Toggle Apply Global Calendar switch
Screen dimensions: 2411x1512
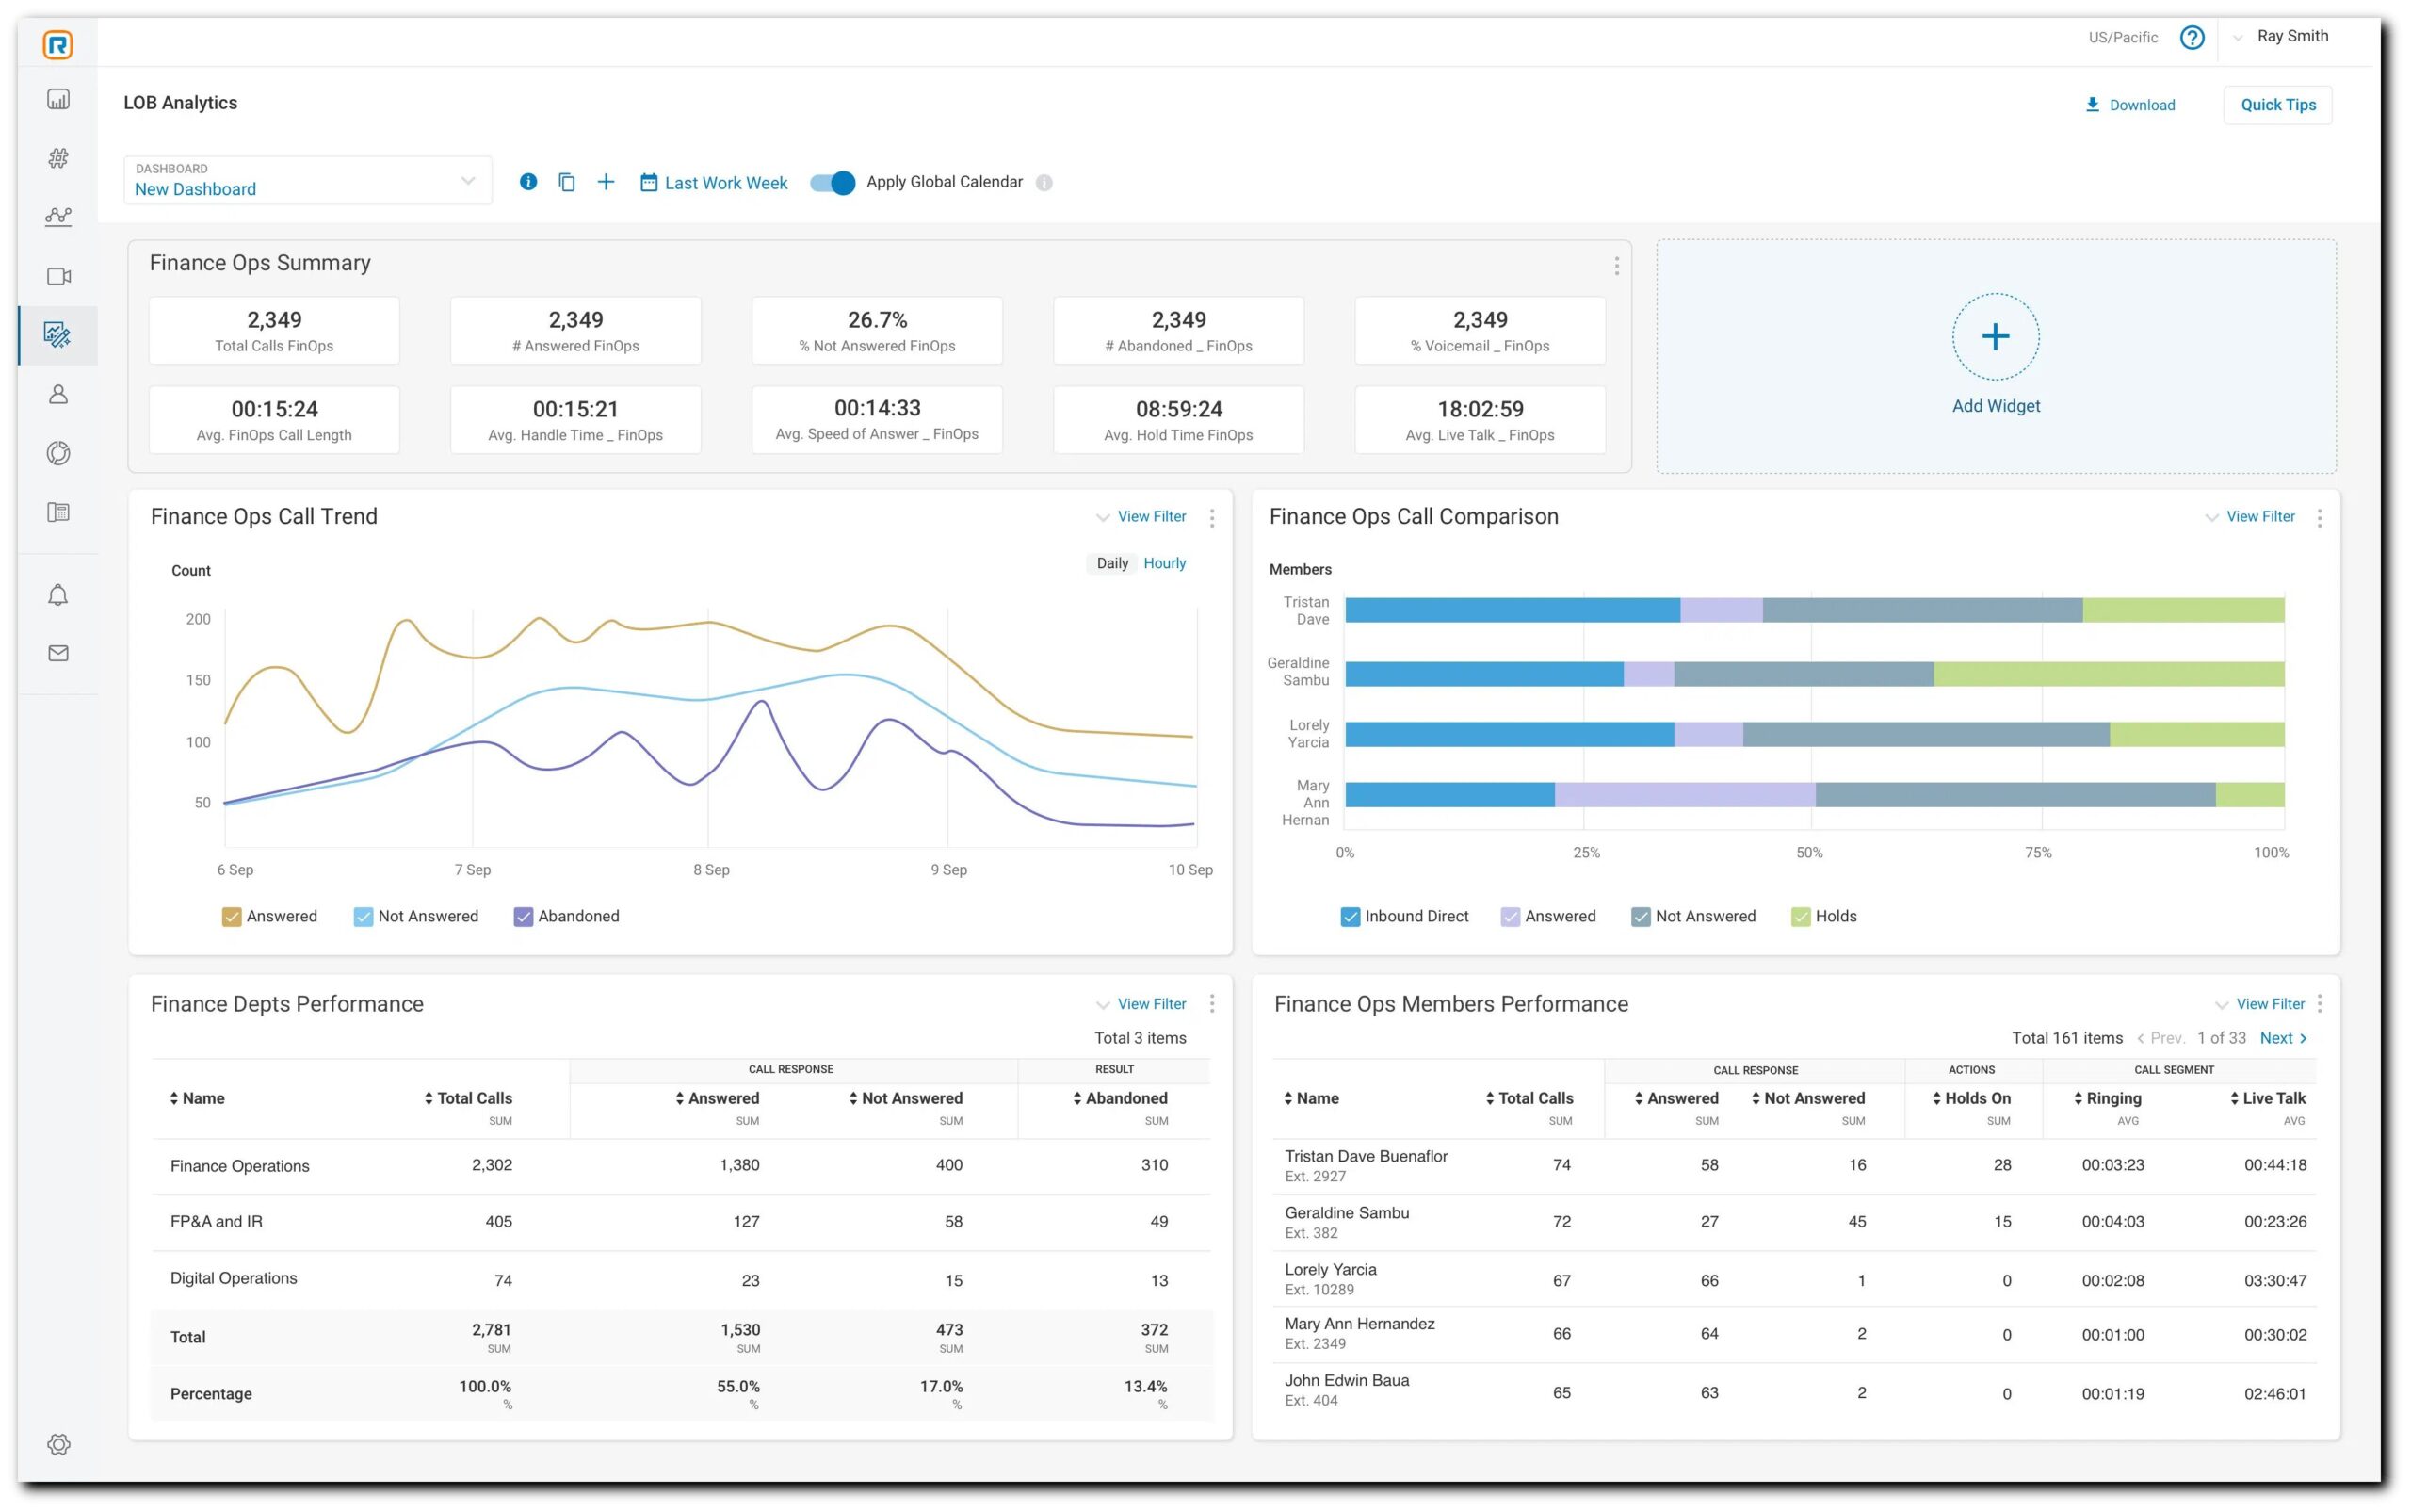(833, 183)
